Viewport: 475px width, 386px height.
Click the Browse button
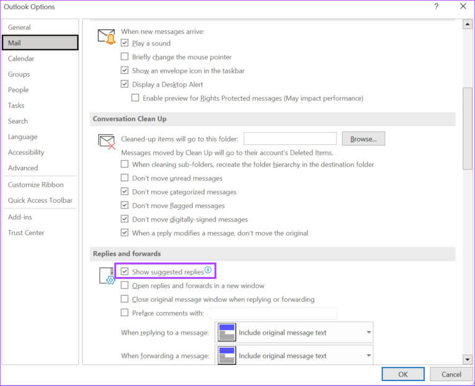tap(364, 139)
